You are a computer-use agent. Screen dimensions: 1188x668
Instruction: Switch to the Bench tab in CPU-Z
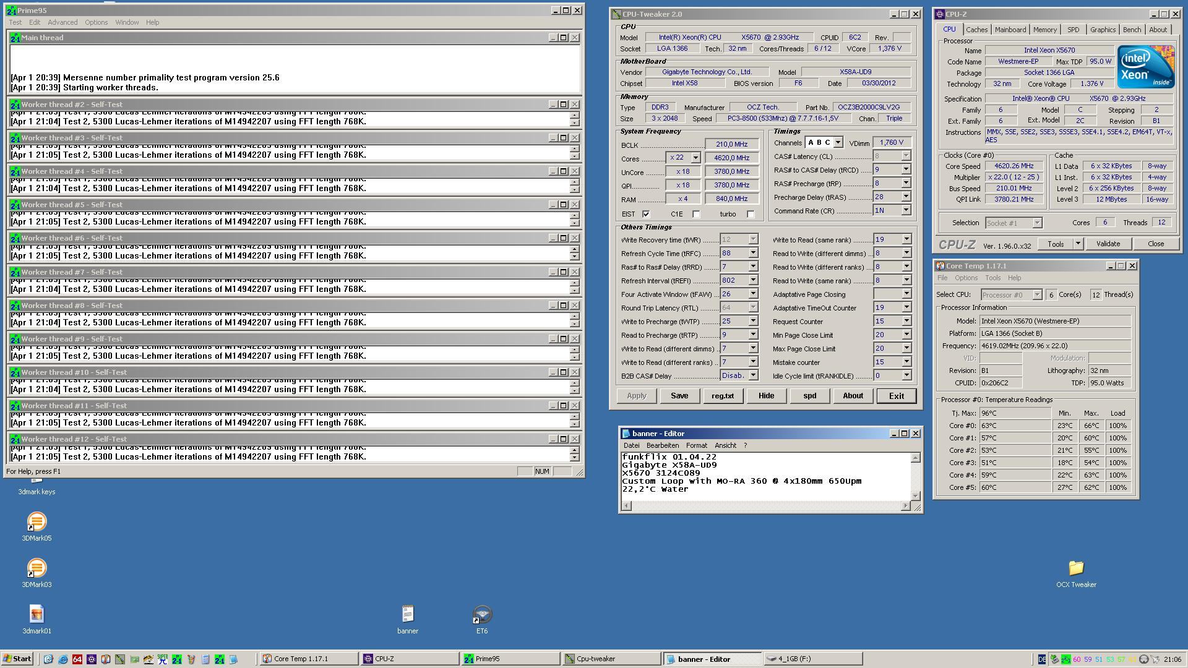pyautogui.click(x=1132, y=30)
